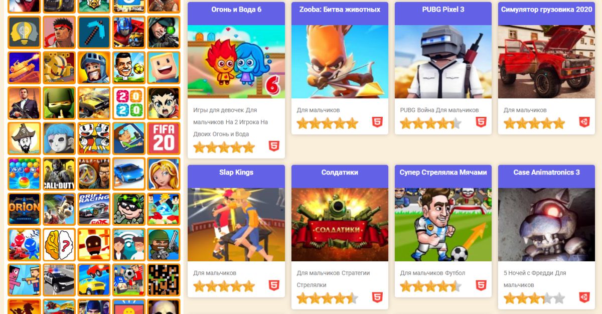Click the pirate skull game icon
The height and width of the screenshot is (314, 602).
[x=24, y=138]
